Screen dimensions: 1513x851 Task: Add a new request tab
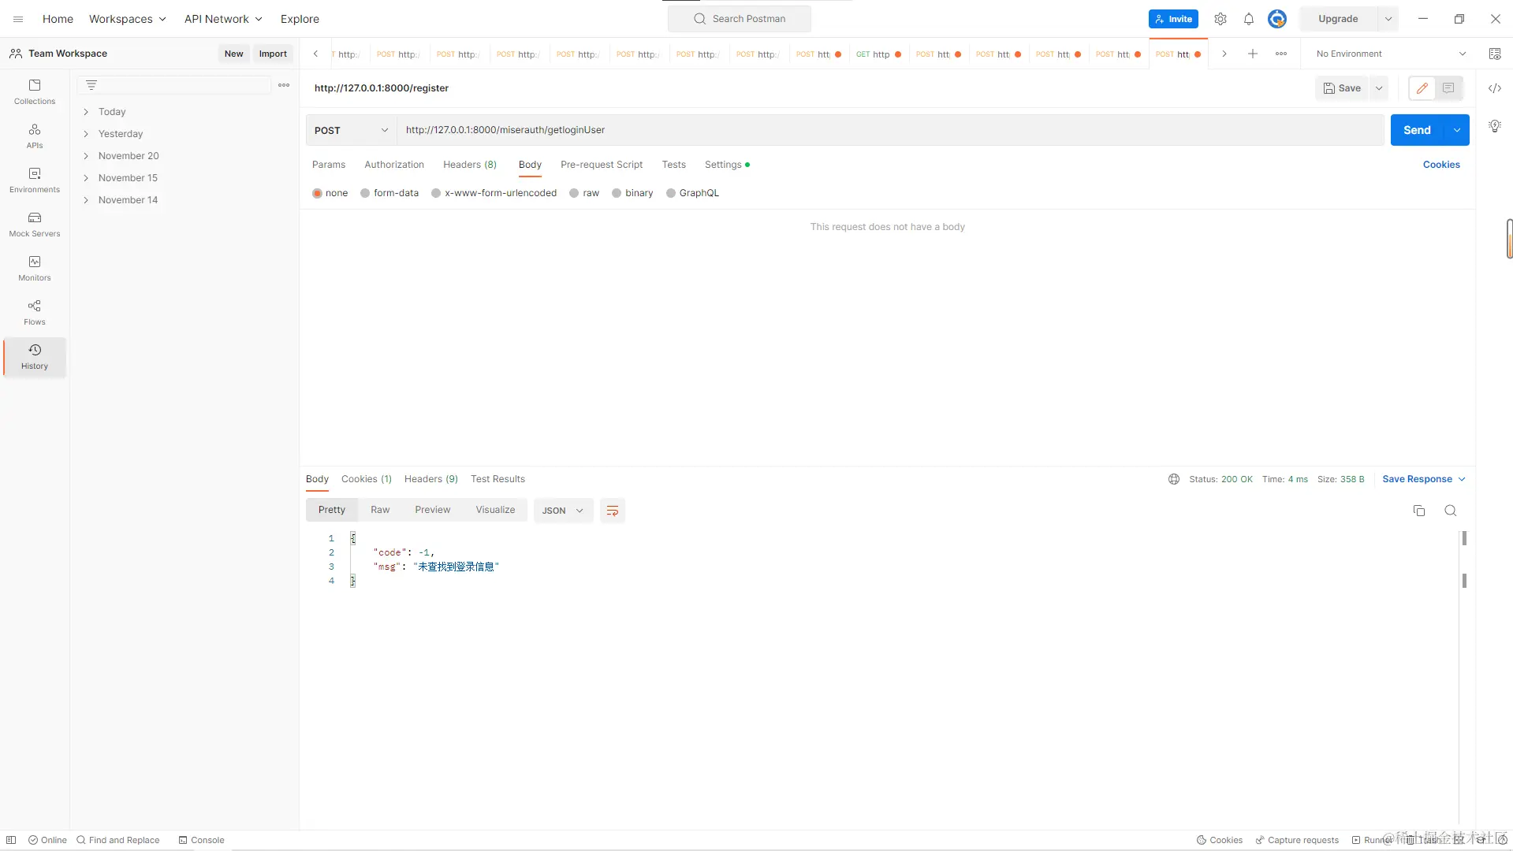[x=1253, y=54]
